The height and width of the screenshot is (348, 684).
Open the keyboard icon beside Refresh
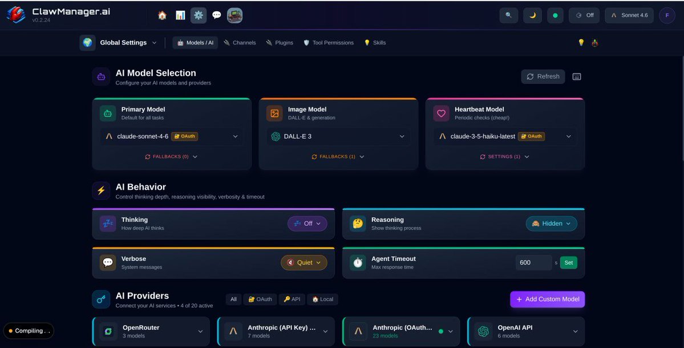[x=576, y=76]
